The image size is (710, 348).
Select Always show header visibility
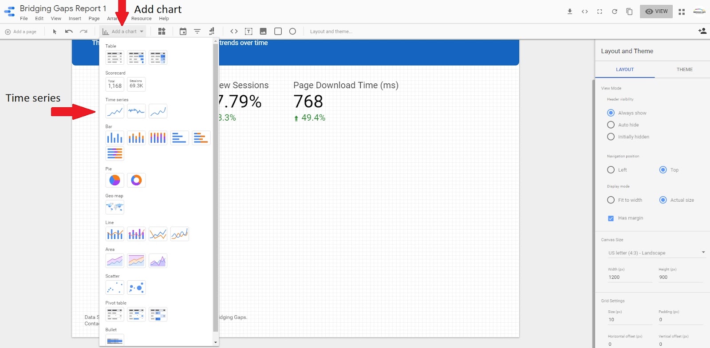(x=611, y=113)
